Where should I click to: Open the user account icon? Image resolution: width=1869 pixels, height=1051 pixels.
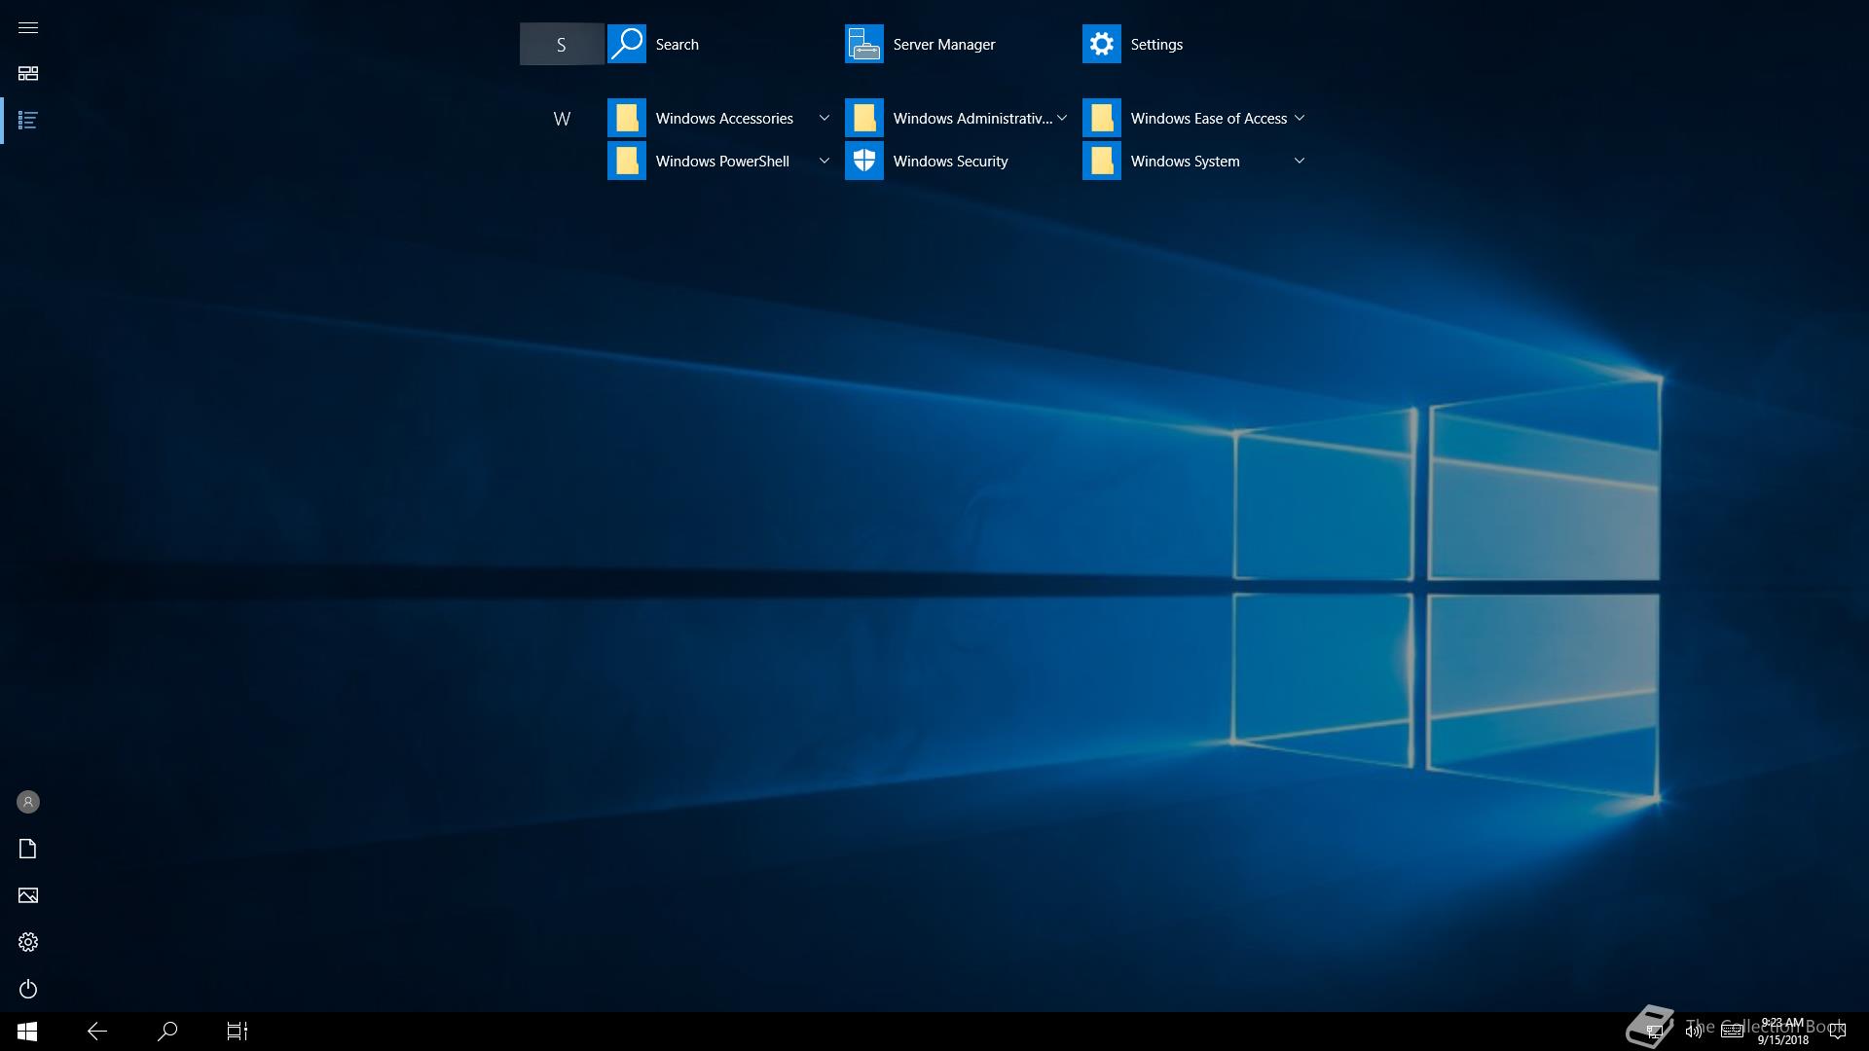point(28,802)
